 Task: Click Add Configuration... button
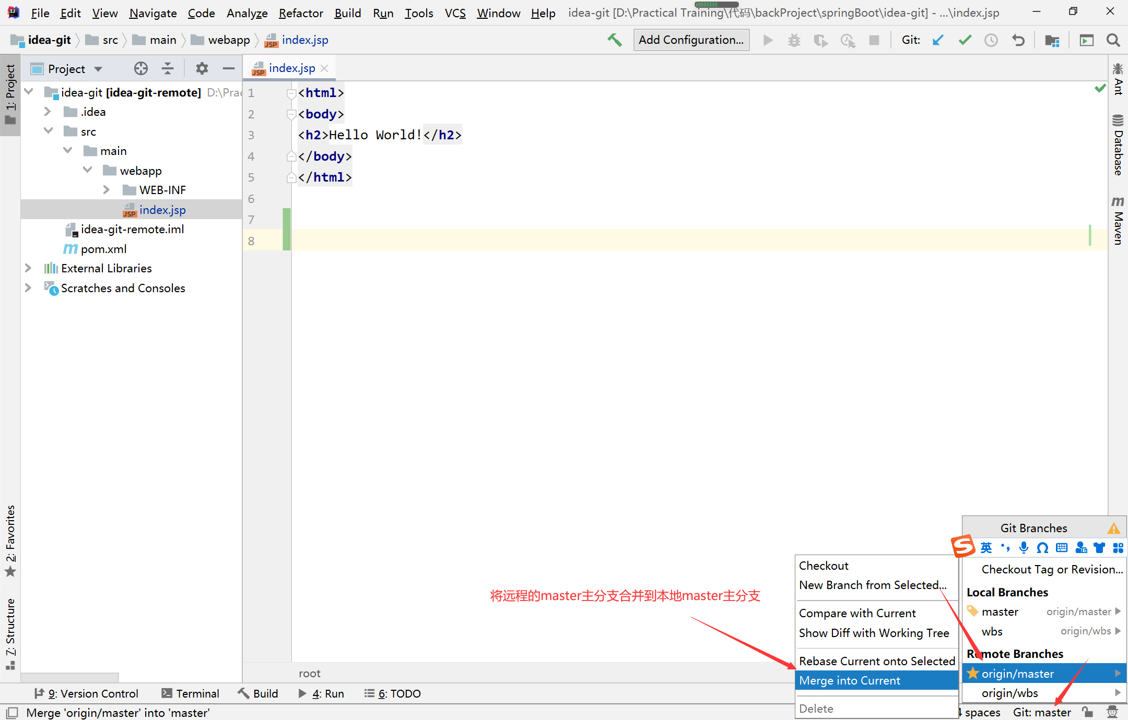coord(691,40)
